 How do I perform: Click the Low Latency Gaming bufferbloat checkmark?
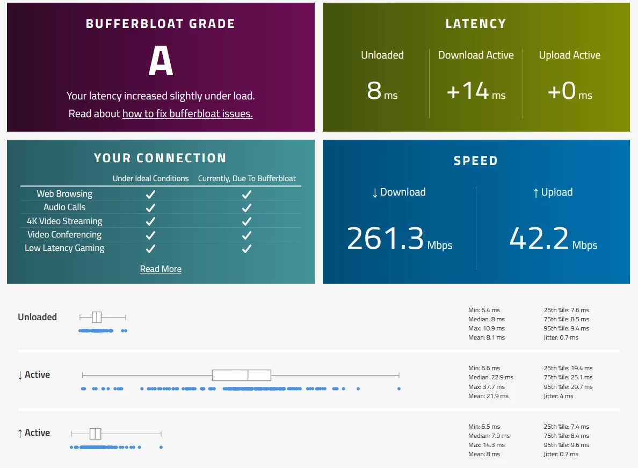pyautogui.click(x=247, y=249)
